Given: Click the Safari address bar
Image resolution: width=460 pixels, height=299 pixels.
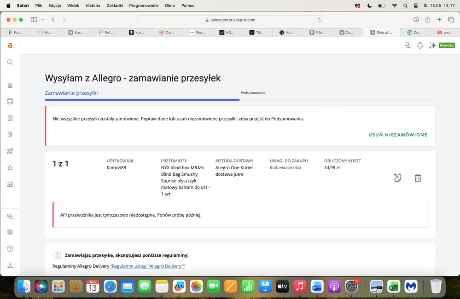Looking at the screenshot, I should coord(230,20).
